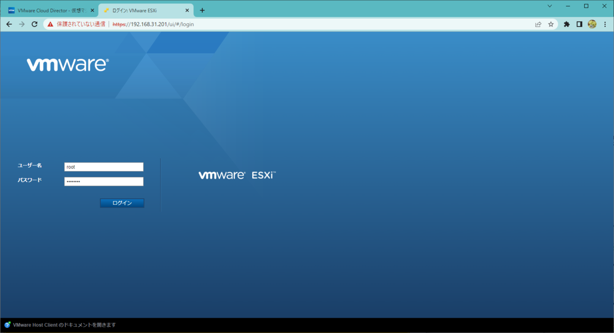
Task: Click the not secure warning indicator
Action: point(76,24)
